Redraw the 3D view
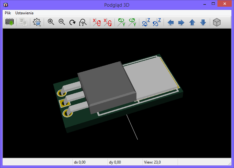Image resolution: width=234 pixels, height=168 pixels. 72,22
